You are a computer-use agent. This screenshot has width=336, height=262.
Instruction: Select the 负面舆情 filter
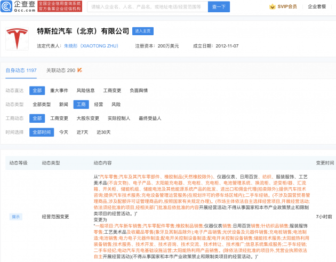pyautogui.click(x=139, y=91)
